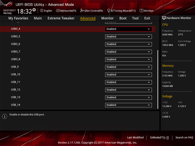Click Last Modified button
Viewport: 195px width, 146px height.
(x=135, y=138)
